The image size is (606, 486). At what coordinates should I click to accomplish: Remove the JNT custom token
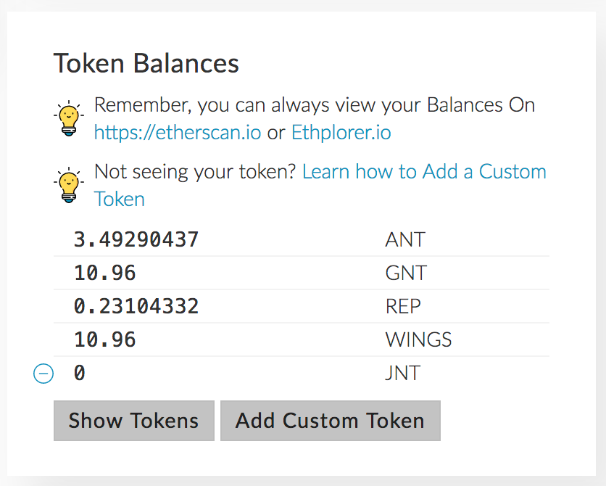coord(43,374)
